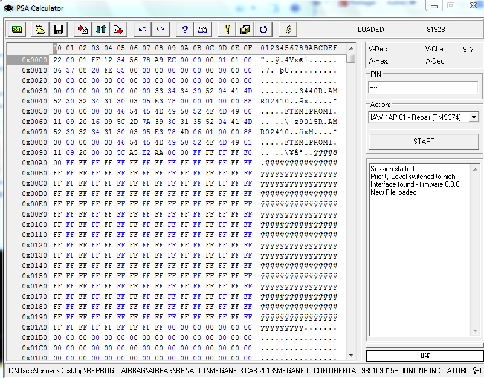
Task: Click the hex editor scroll-down arrow
Action: point(351,356)
